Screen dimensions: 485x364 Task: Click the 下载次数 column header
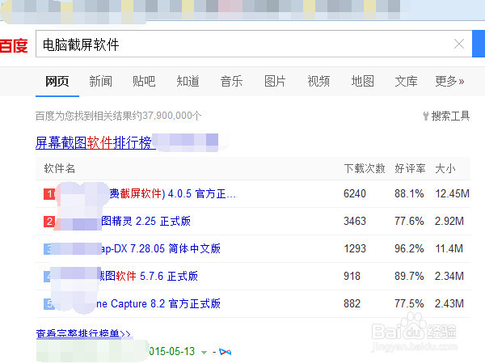[x=365, y=169]
